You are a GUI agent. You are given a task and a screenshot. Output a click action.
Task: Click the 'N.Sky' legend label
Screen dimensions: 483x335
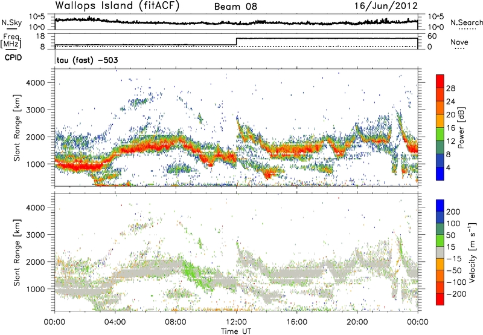(x=11, y=22)
